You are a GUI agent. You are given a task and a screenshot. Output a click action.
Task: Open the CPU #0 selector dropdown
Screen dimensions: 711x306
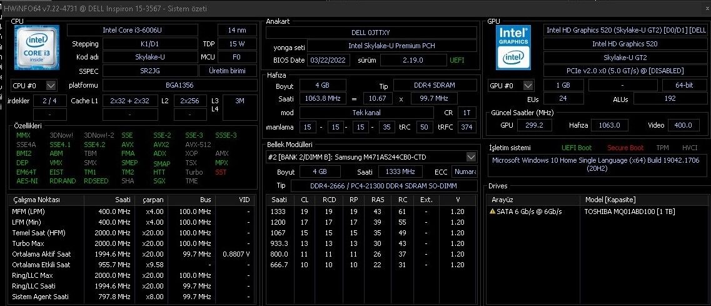(51, 85)
